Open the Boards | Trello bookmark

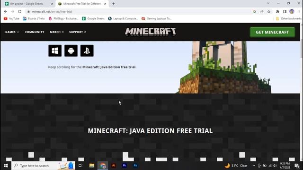(x=34, y=18)
